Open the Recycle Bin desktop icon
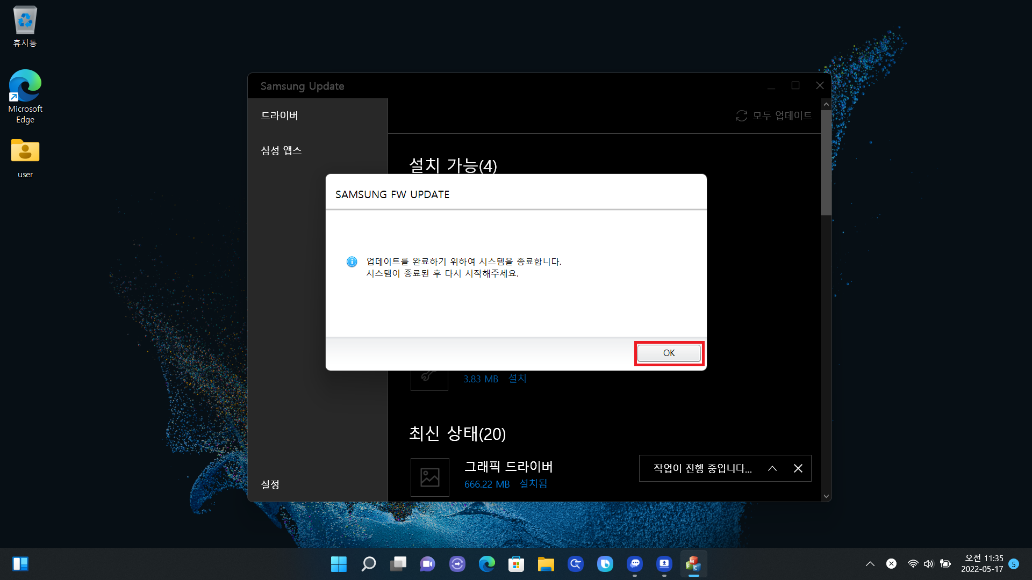The height and width of the screenshot is (580, 1032). tap(25, 27)
